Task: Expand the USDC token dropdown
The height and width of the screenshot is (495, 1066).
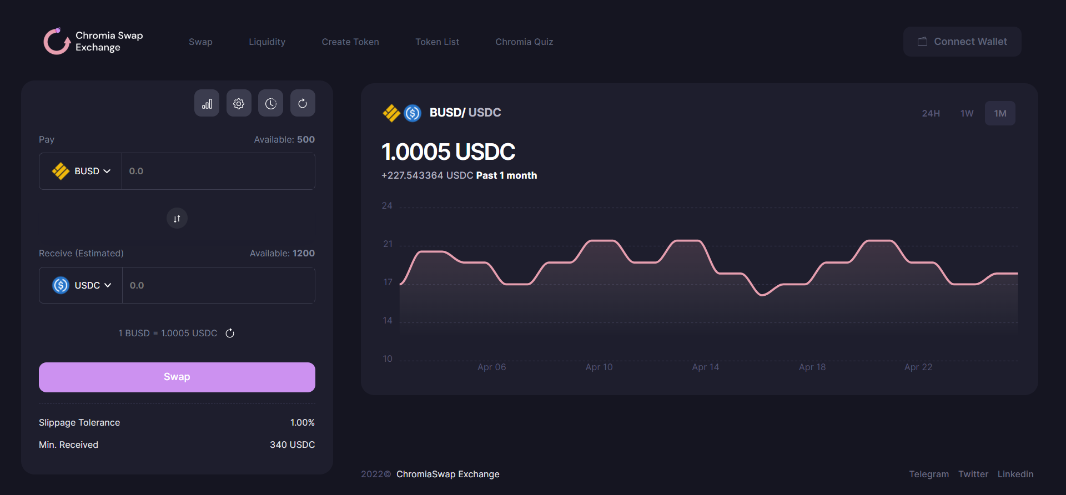Action: [82, 285]
